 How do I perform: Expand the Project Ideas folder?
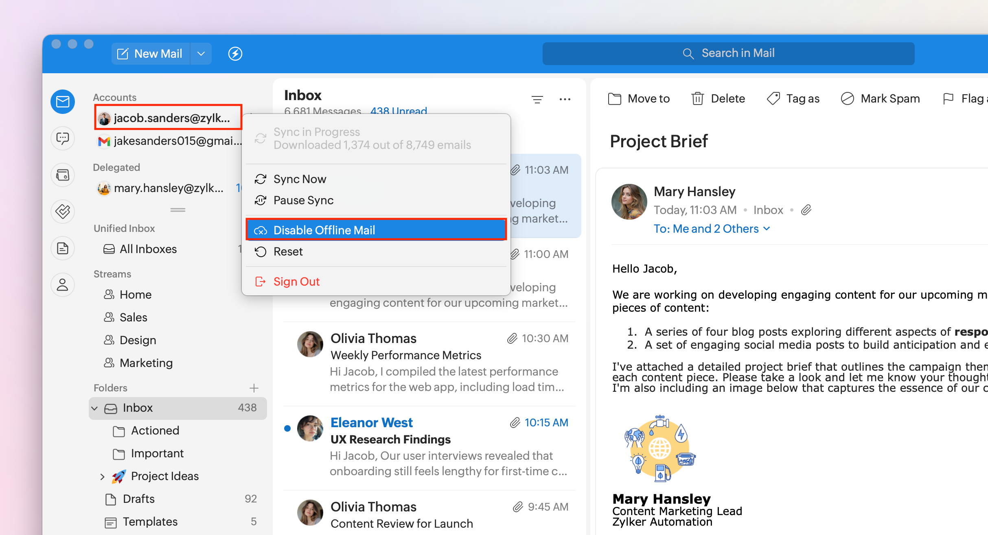[x=102, y=476]
